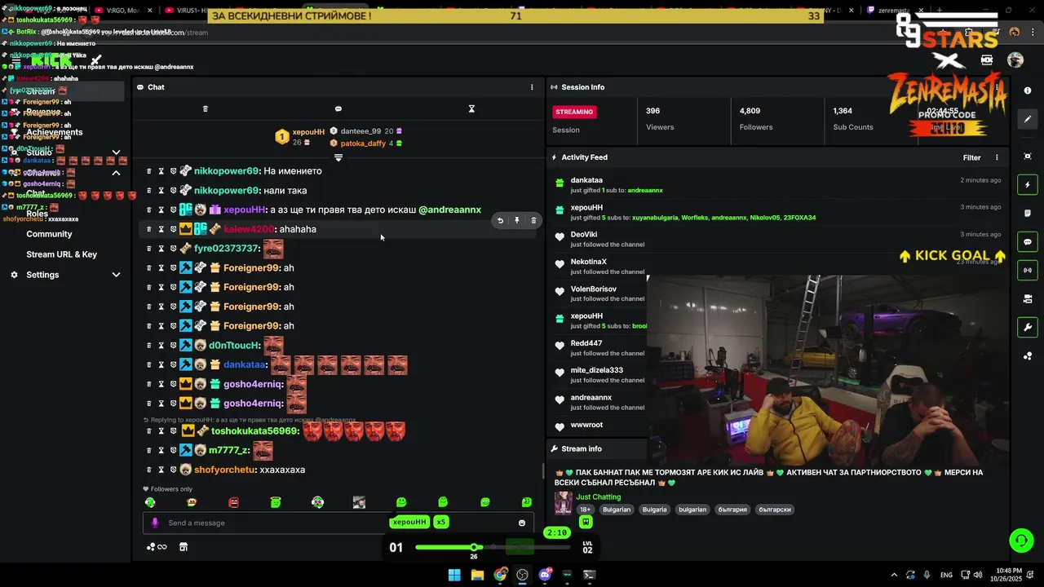Open @andreaannx mention in xepouHH message
This screenshot has width=1044, height=587.
point(449,210)
